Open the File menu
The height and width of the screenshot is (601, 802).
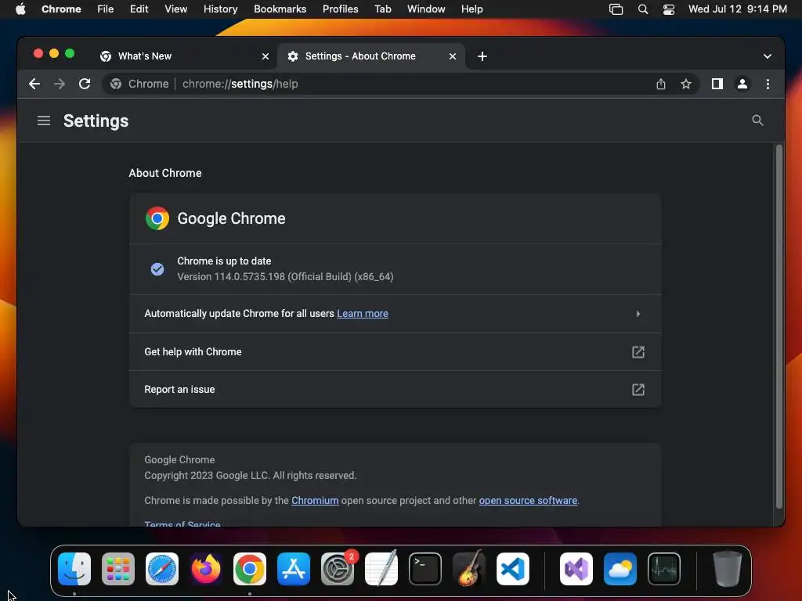click(106, 9)
